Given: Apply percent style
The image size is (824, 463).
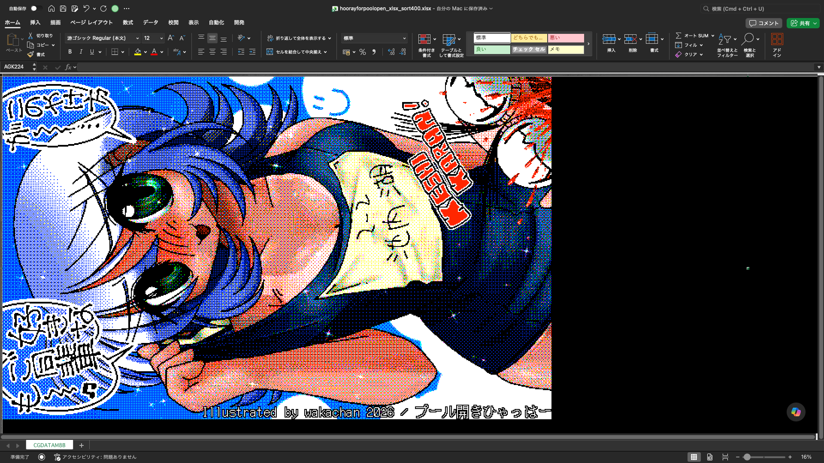Looking at the screenshot, I should [363, 52].
